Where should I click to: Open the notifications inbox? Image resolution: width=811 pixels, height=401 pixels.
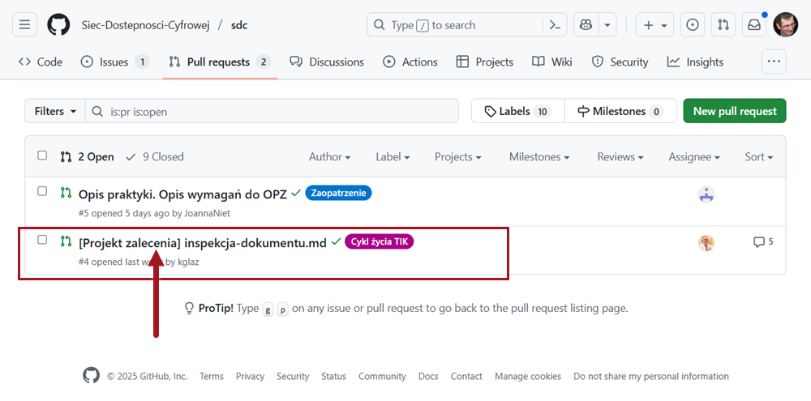[754, 25]
